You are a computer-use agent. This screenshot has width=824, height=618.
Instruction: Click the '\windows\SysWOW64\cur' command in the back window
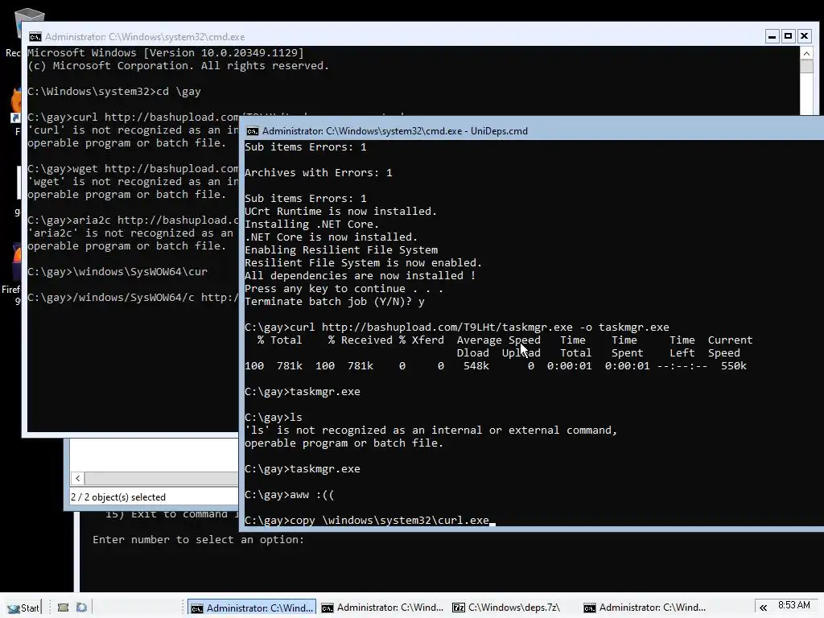[x=140, y=272]
